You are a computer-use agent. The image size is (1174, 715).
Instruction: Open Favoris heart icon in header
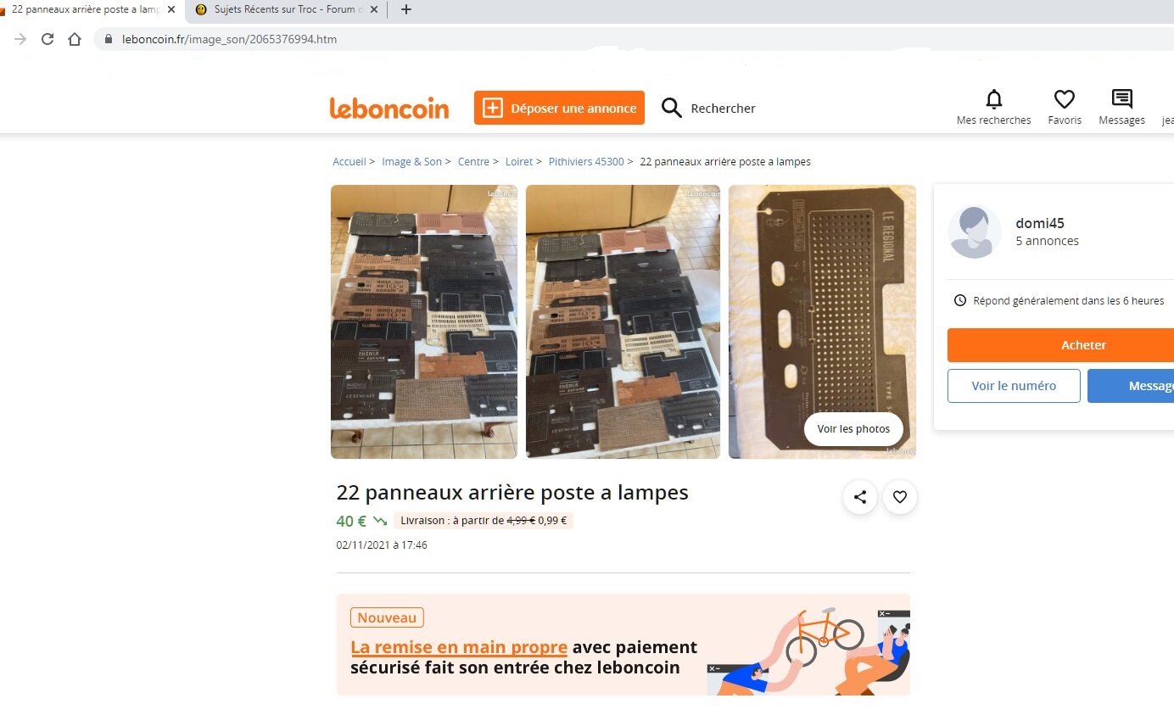pyautogui.click(x=1065, y=99)
